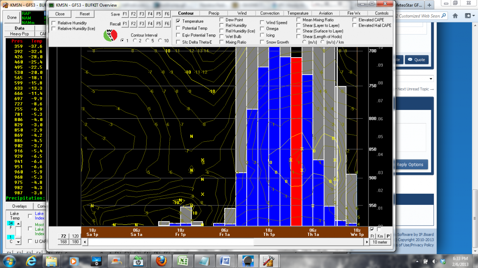Image resolution: width=478 pixels, height=268 pixels.
Task: Increase lake temperature with up arrow
Action: [18, 224]
